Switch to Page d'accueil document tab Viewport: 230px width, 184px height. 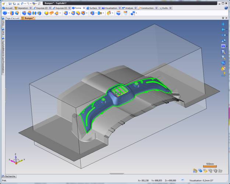tap(13, 18)
